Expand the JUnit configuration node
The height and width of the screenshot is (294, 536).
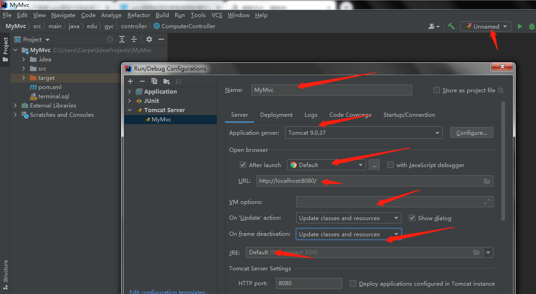(x=129, y=101)
